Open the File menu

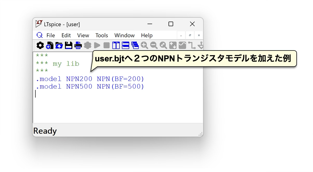coord(51,35)
